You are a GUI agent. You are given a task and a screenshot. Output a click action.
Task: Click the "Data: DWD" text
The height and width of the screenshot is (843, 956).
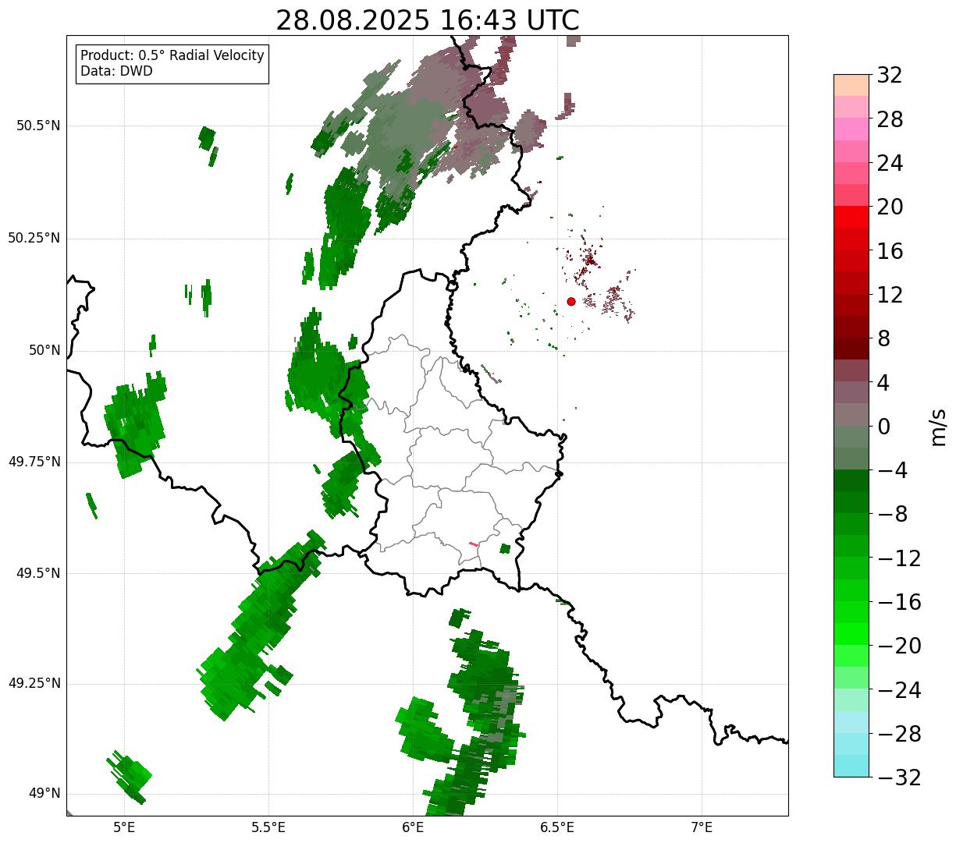tap(116, 71)
